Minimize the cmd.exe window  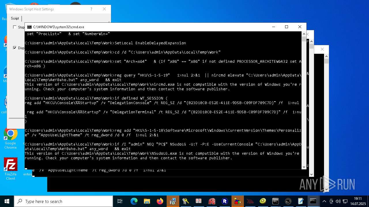273,27
